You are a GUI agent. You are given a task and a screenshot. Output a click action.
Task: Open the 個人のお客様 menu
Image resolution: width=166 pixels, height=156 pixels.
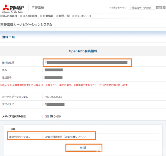click(x=10, y=16)
